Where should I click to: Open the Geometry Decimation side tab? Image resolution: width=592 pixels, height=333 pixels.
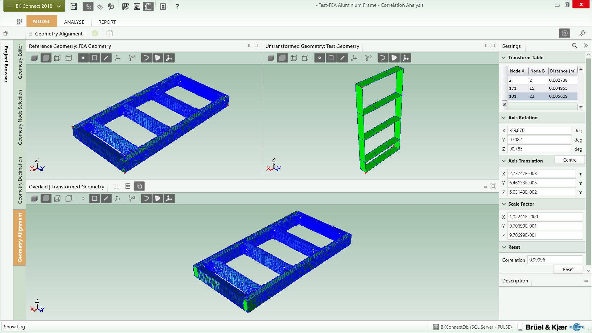coord(20,180)
